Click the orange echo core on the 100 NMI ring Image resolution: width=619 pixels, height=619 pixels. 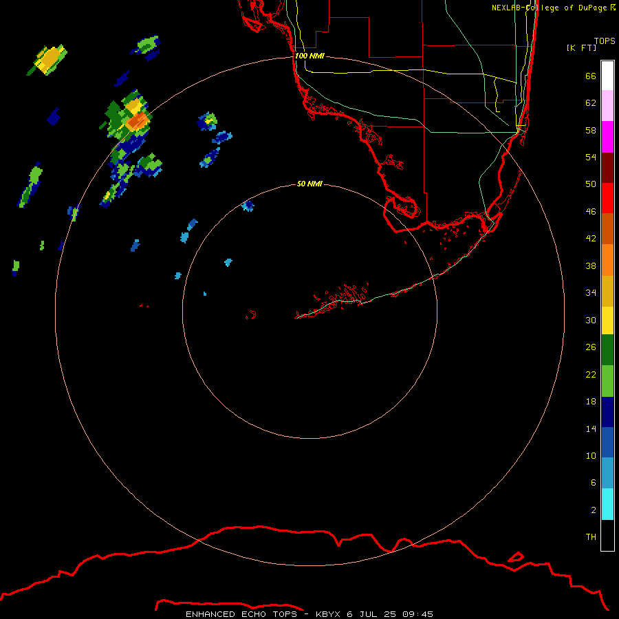click(138, 121)
